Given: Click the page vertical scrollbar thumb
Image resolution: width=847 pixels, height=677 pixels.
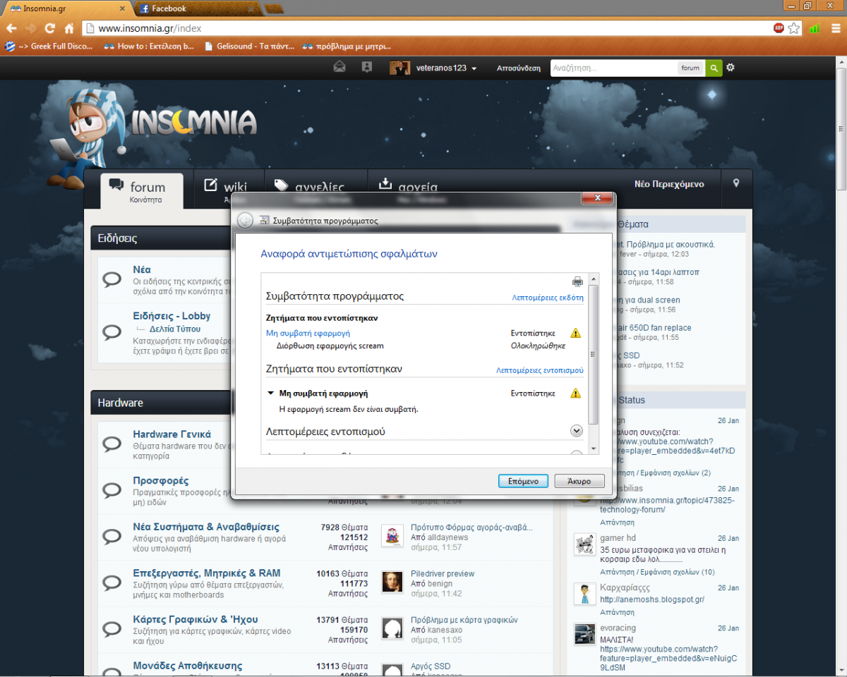Looking at the screenshot, I should [x=841, y=129].
